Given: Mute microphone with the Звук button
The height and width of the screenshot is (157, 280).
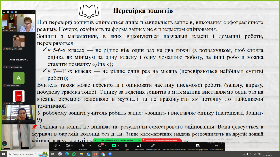Looking at the screenshot, I should point(56,147).
